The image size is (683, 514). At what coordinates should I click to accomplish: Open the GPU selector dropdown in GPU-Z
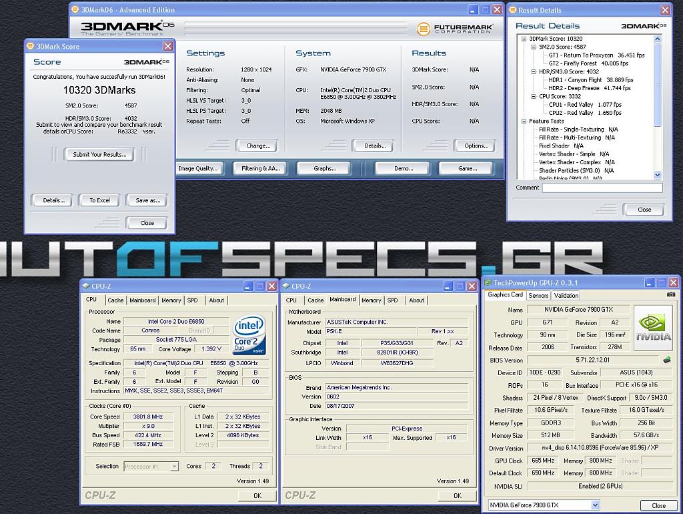click(595, 505)
